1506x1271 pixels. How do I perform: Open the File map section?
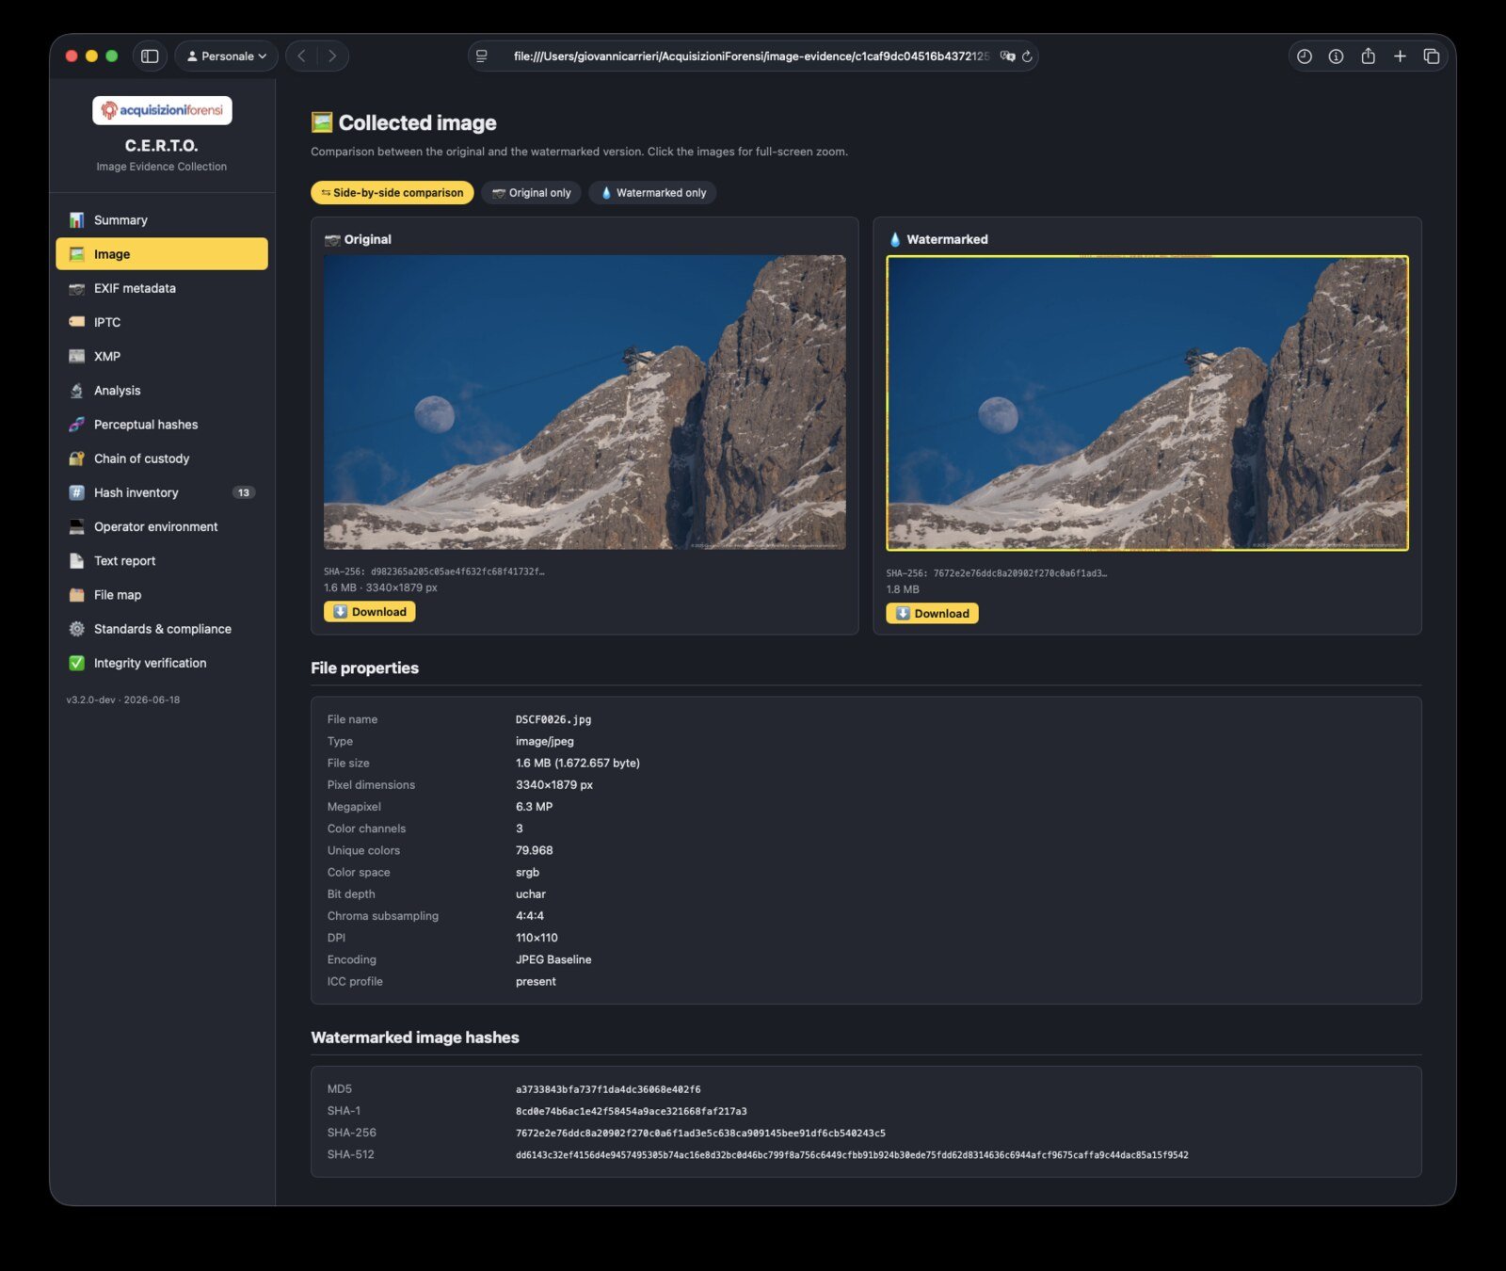pyautogui.click(x=161, y=595)
